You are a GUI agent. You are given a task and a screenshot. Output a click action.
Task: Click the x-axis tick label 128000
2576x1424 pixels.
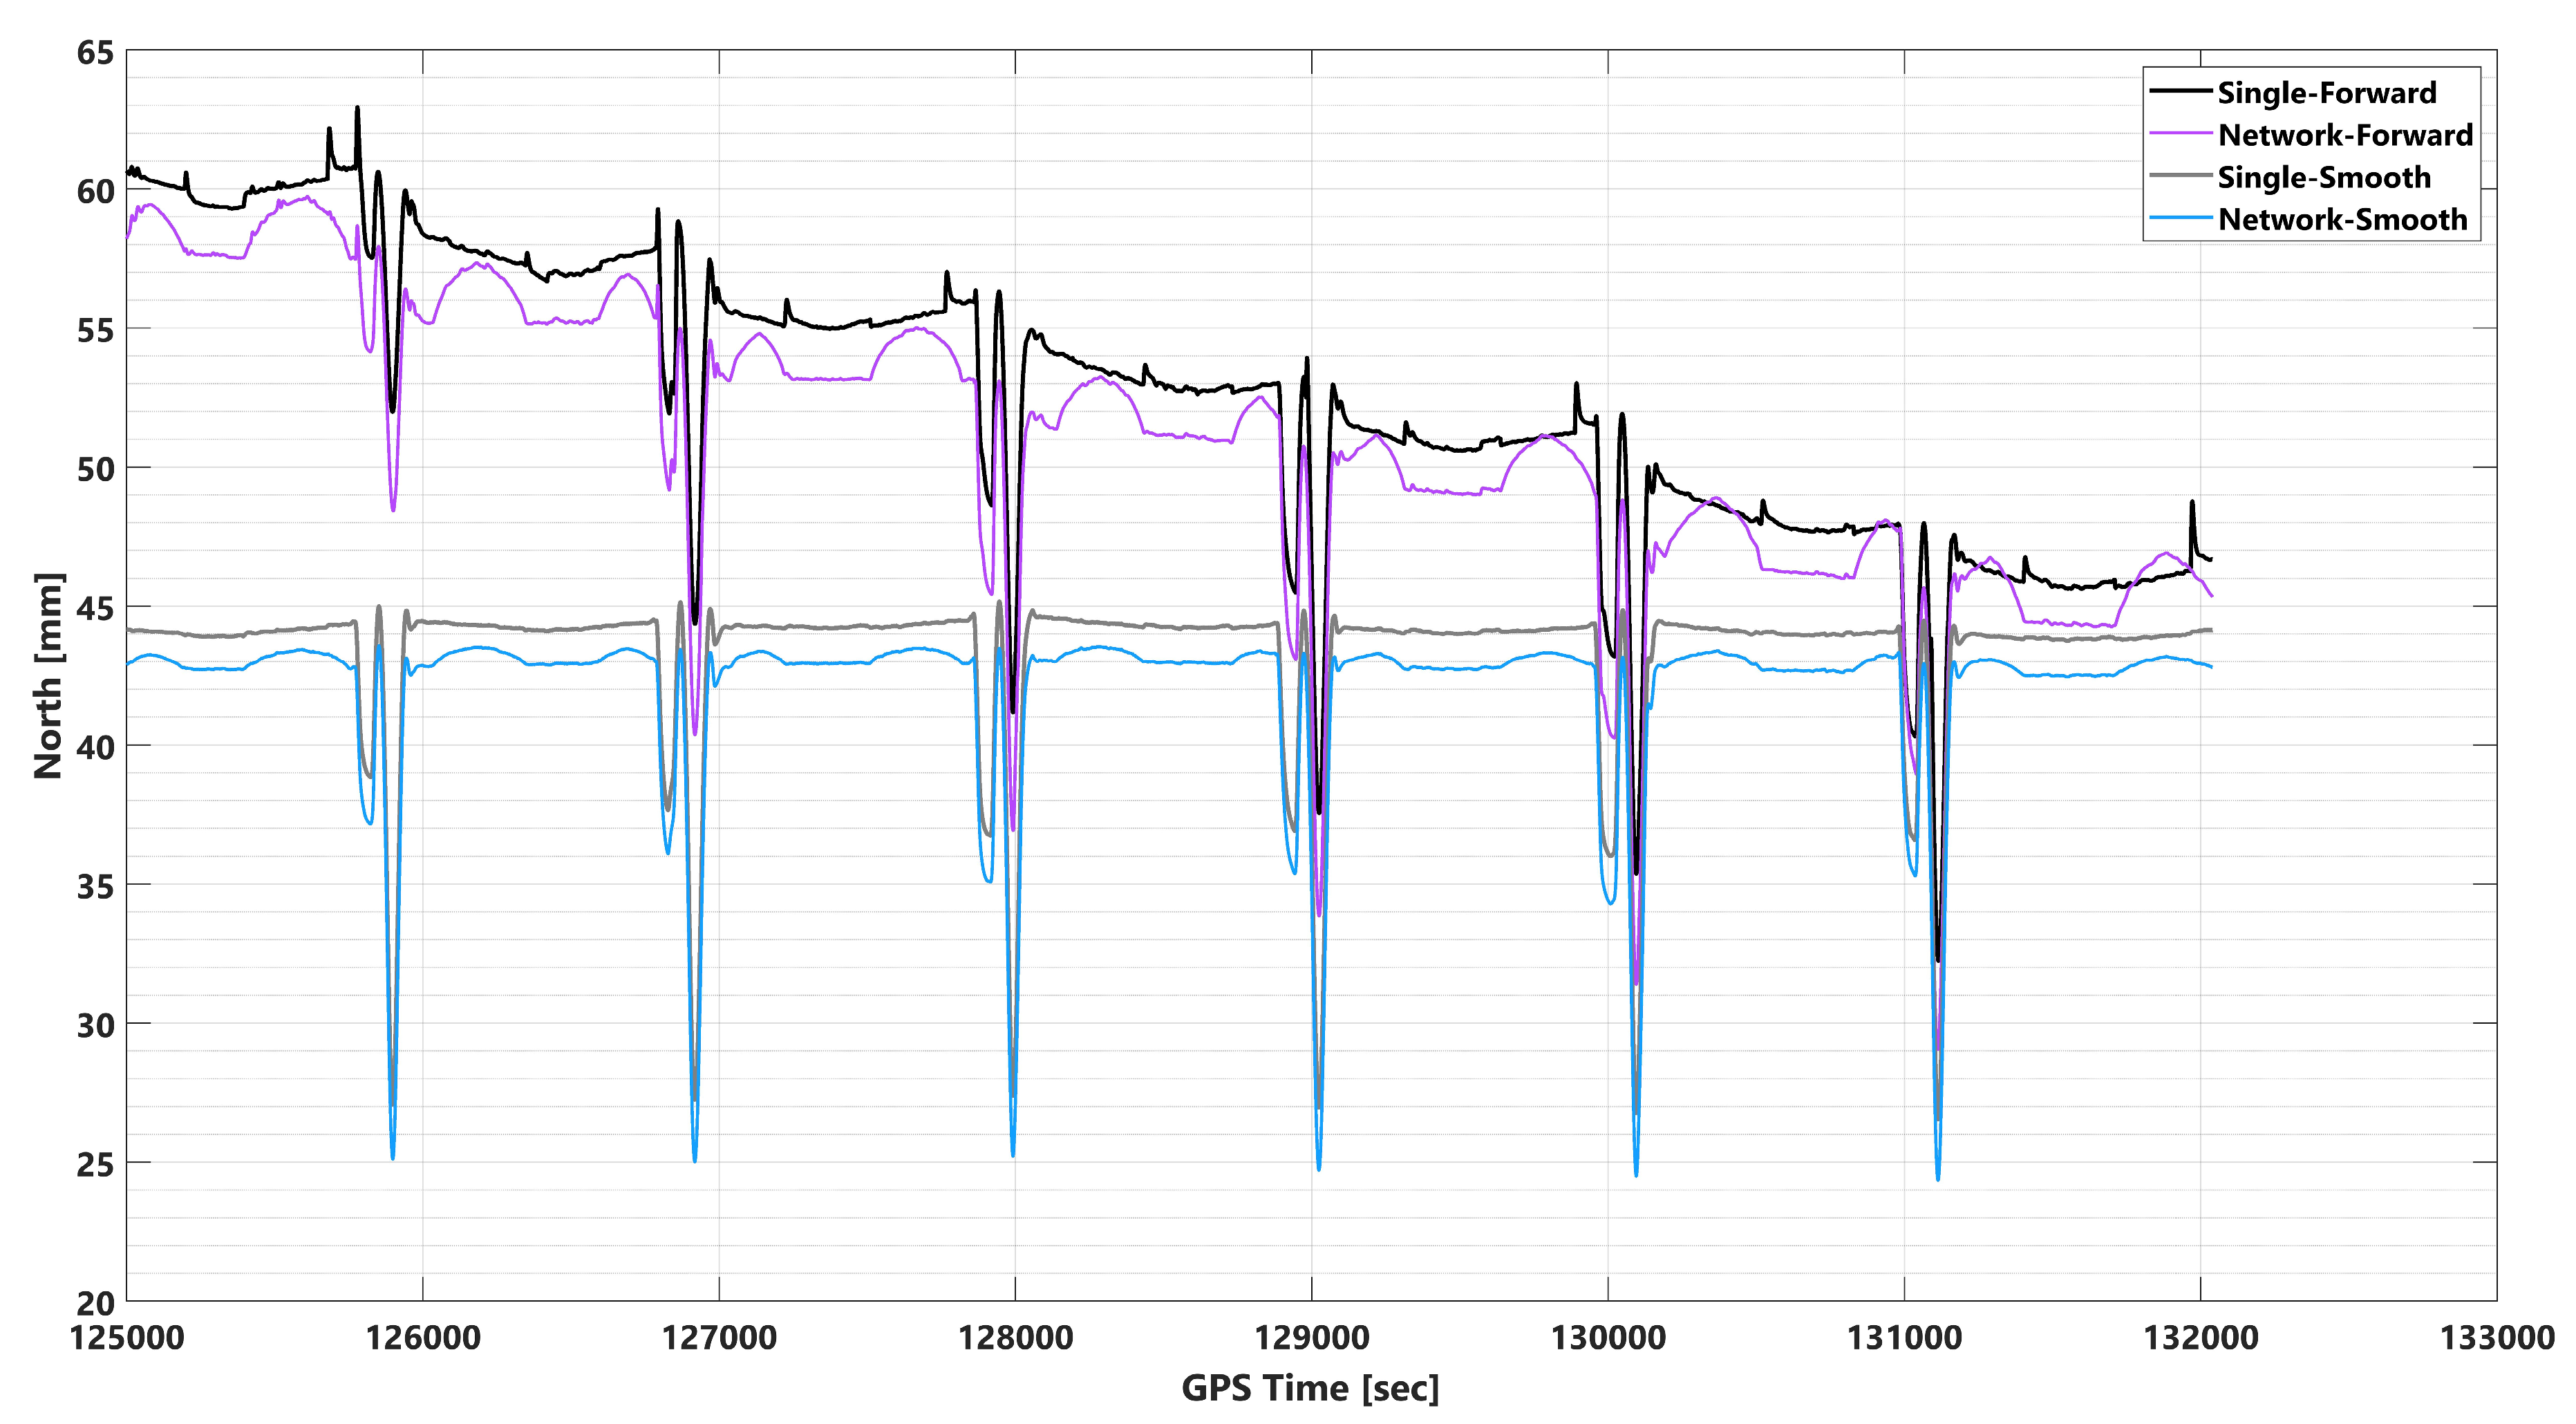1016,1337
